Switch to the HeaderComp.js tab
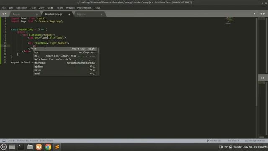 [54, 14]
